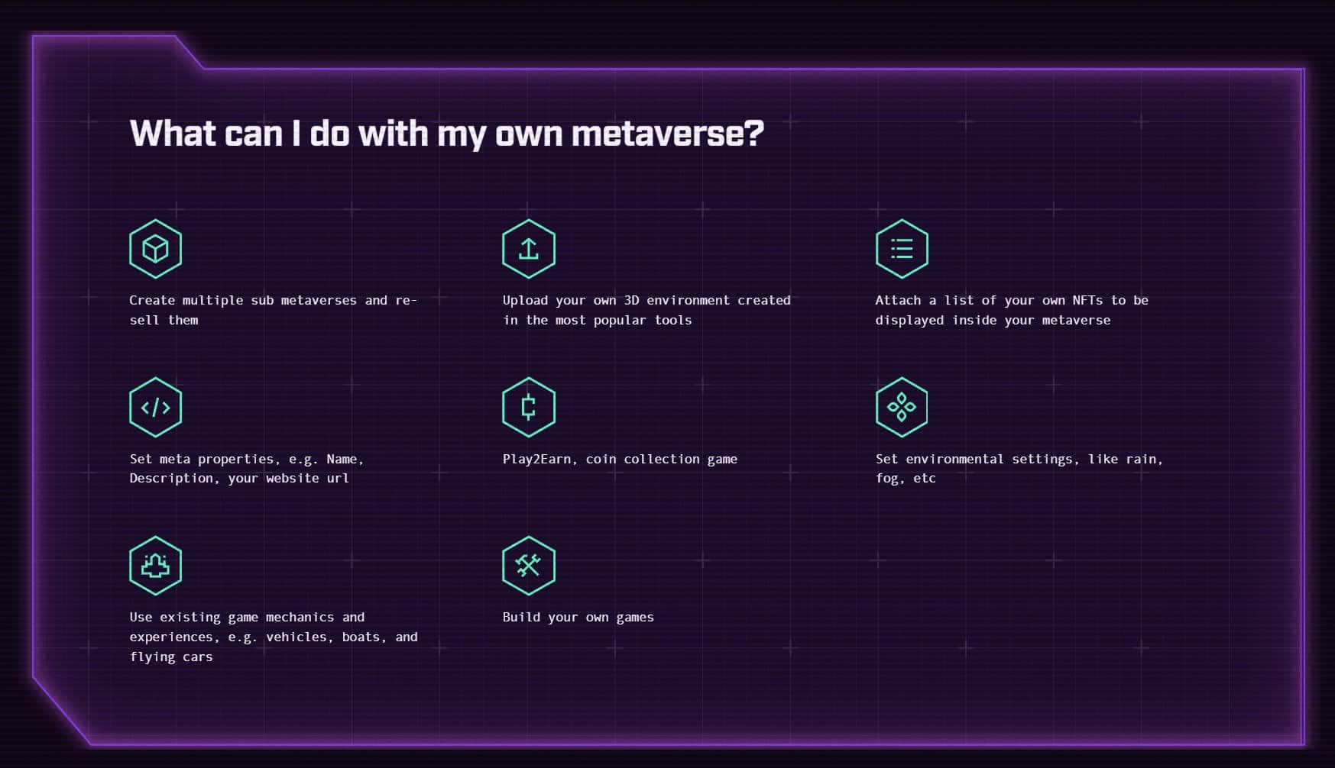
Task: Click the code brackets hexagon icon
Action: click(155, 407)
